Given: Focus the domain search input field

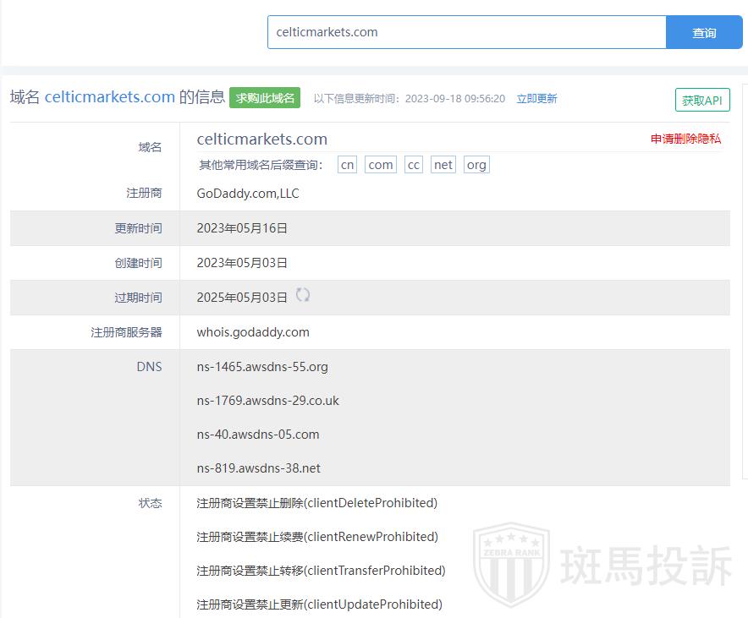Looking at the screenshot, I should (x=466, y=32).
